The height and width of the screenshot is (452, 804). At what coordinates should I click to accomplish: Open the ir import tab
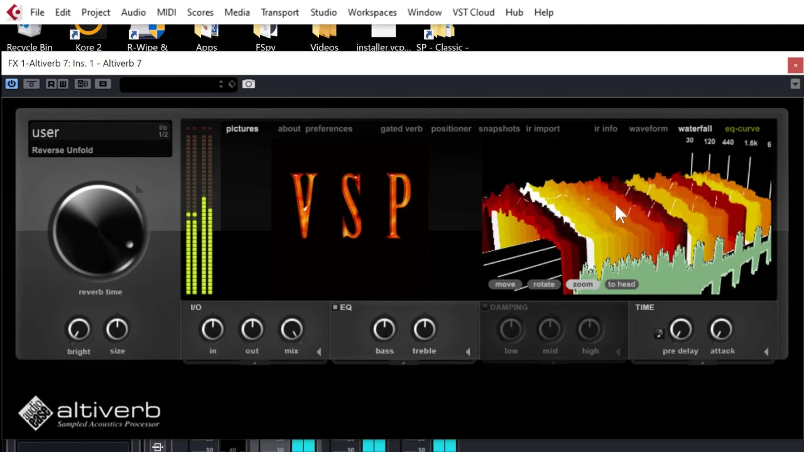coord(543,129)
